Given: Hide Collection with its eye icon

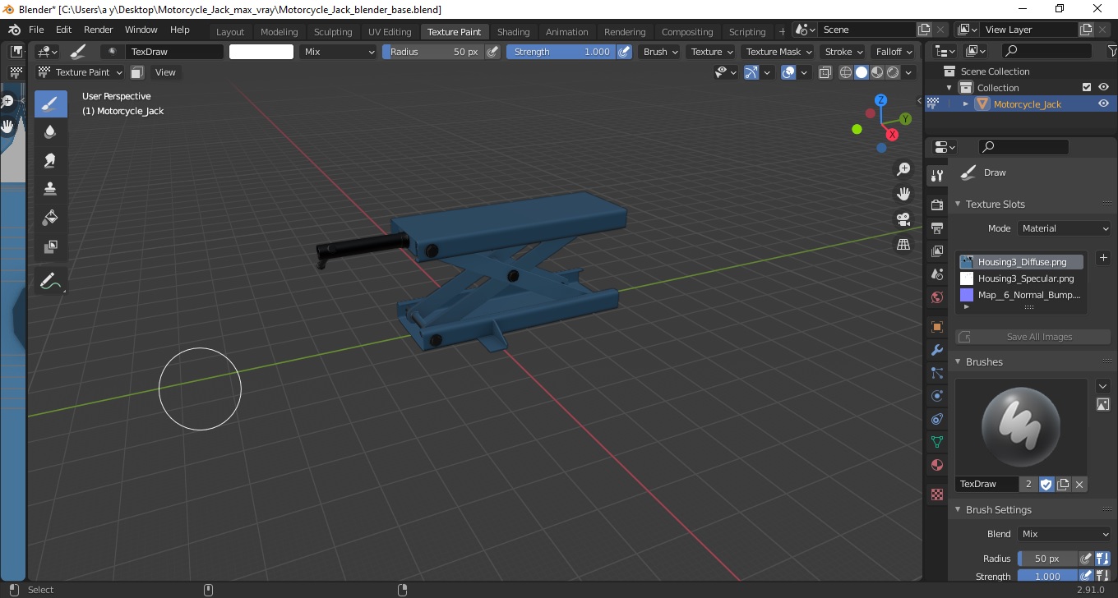Looking at the screenshot, I should click(x=1103, y=87).
